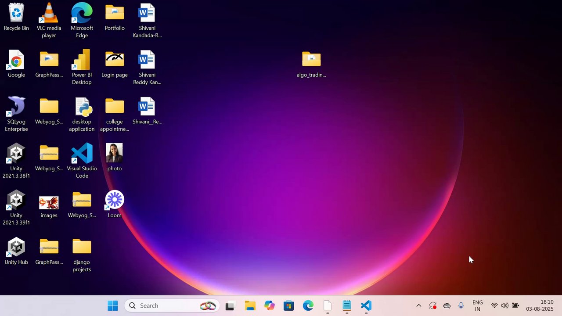
Task: Select the Unity Hub shortcut
Action: pyautogui.click(x=16, y=252)
